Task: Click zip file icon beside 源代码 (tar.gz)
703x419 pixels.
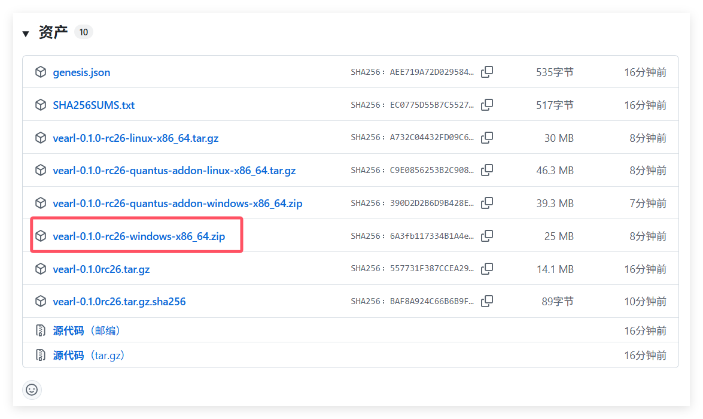Action: pyautogui.click(x=40, y=356)
